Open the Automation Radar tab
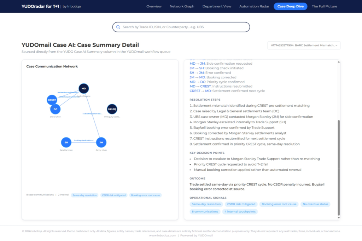Image resolution: width=362 pixels, height=241 pixels. (254, 6)
